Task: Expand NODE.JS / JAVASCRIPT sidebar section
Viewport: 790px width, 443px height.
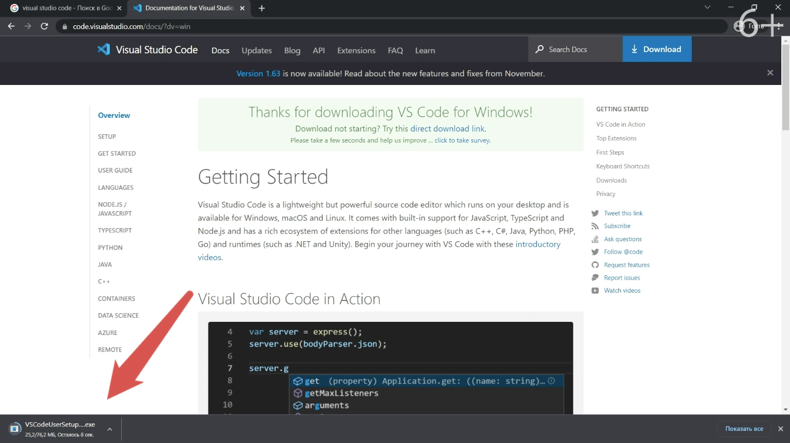Action: pos(115,209)
